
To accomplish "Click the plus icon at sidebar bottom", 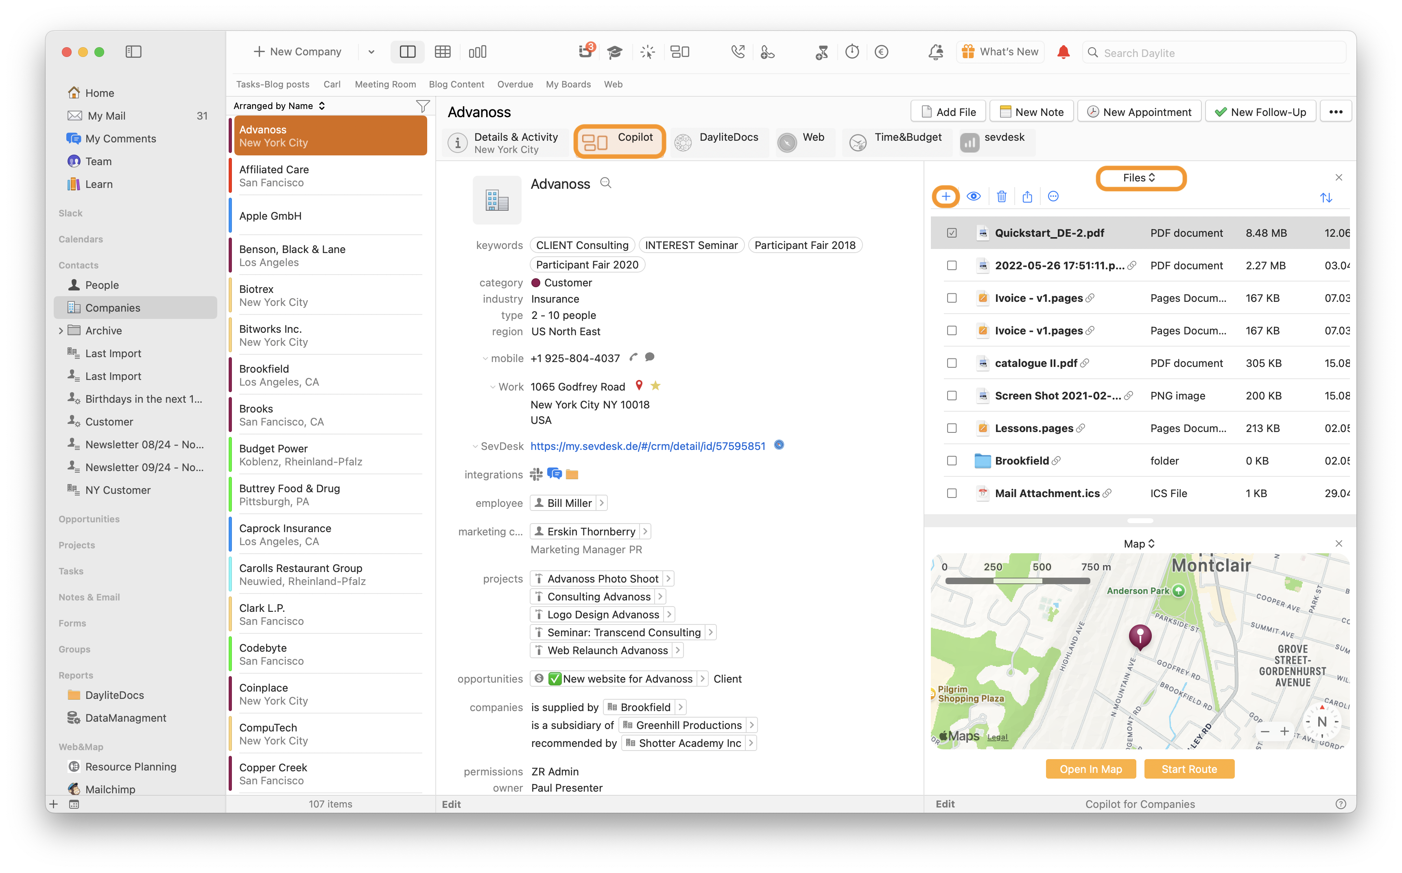I will 54,804.
